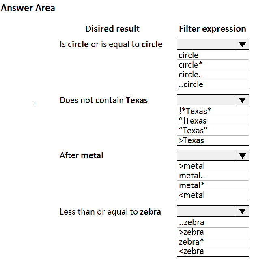Select the '<metal' option
Viewport: 254px width, 260px height.
(213, 196)
